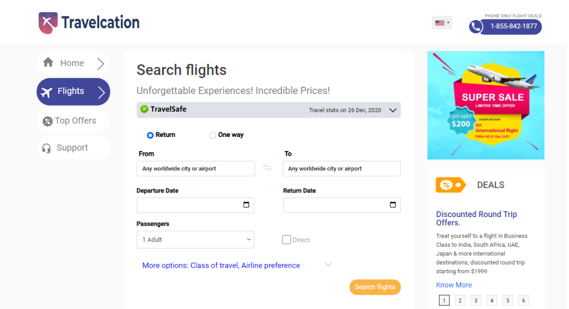Expand the TravelSafe travel stats chevron
The width and height of the screenshot is (569, 309).
click(x=393, y=110)
